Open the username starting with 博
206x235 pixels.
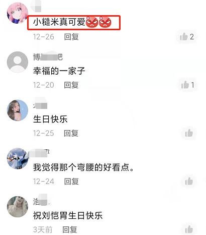click(x=48, y=57)
